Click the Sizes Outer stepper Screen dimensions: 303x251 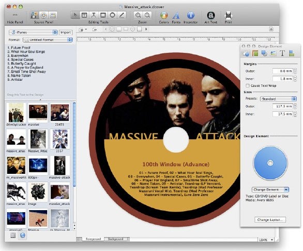[x=295, y=107]
